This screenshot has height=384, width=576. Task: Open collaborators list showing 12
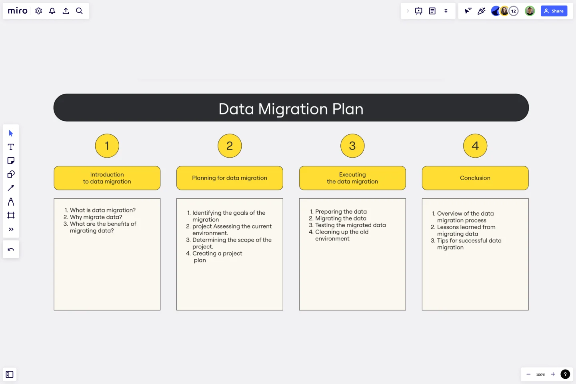click(x=514, y=11)
